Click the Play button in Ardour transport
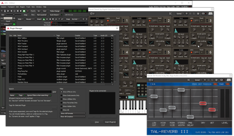Viewport: 234px width, 136px height. click(21, 11)
